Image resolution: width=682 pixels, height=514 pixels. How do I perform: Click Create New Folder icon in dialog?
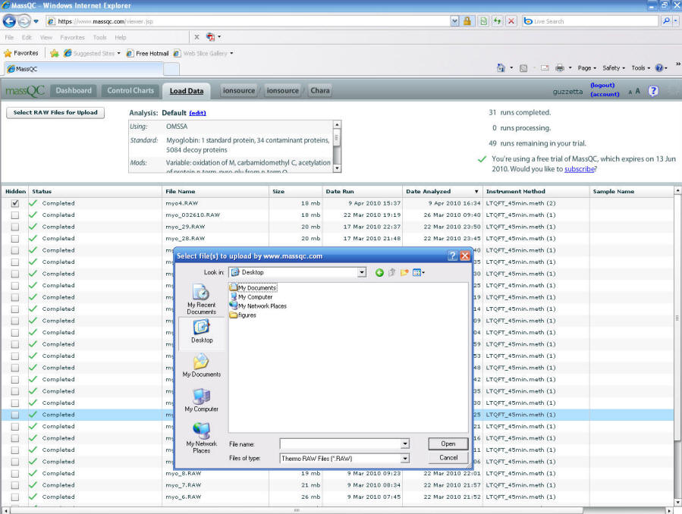point(404,272)
